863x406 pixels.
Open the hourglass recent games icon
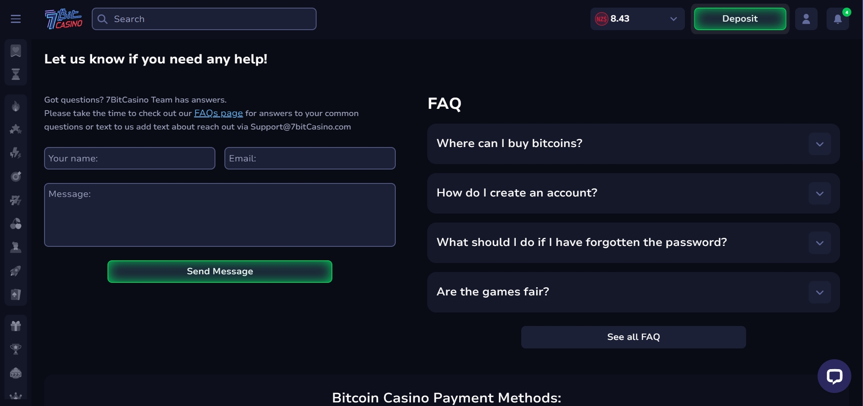(x=16, y=74)
